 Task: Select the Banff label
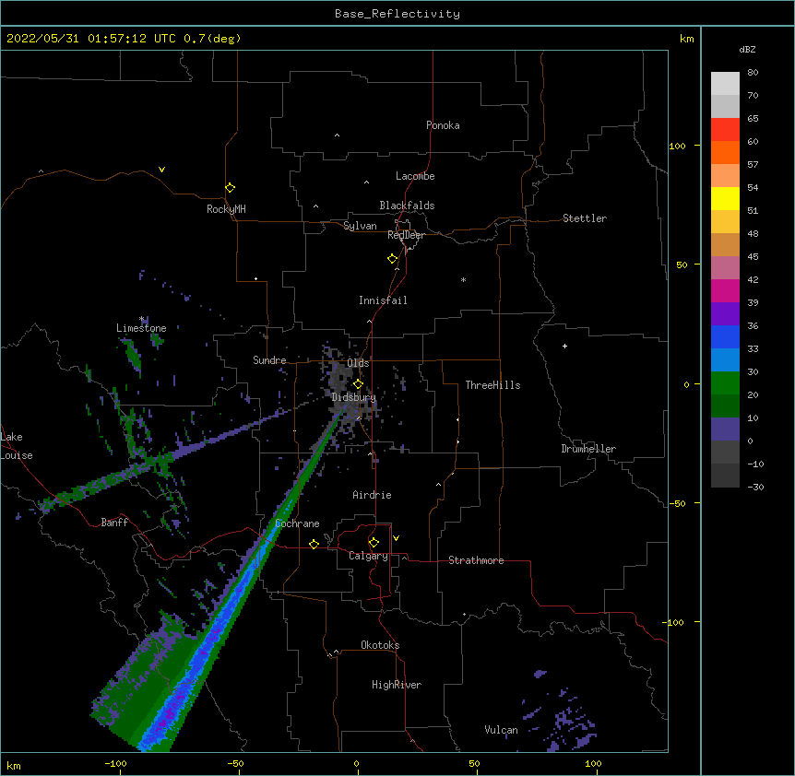coord(114,523)
